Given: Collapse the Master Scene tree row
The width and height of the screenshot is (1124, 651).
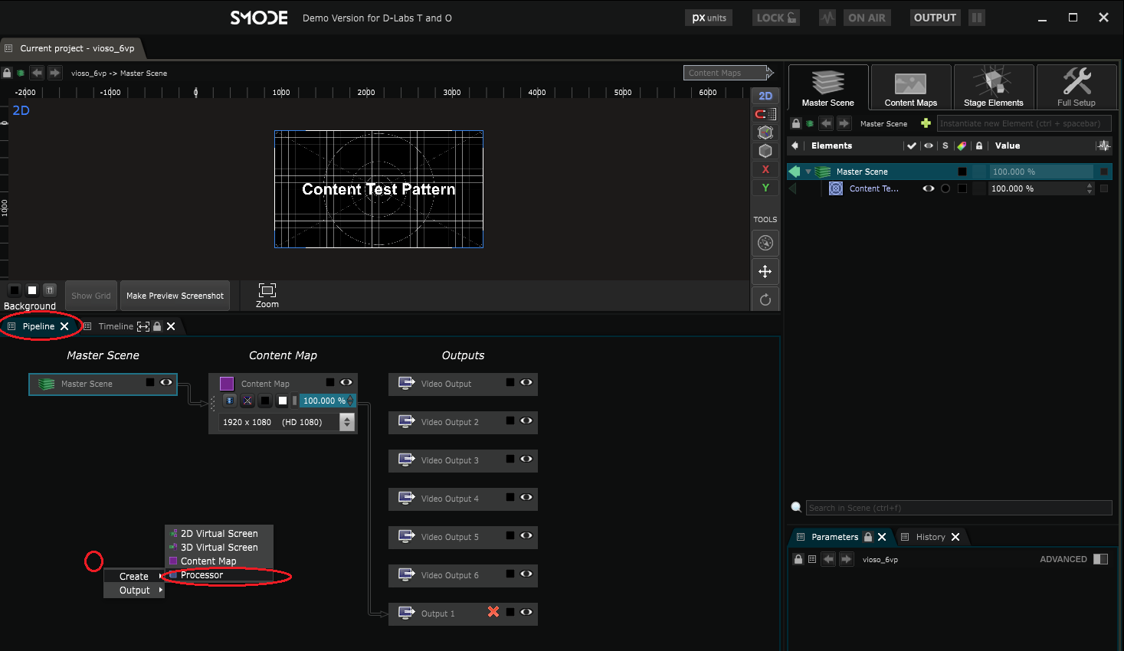Looking at the screenshot, I should click(x=808, y=172).
